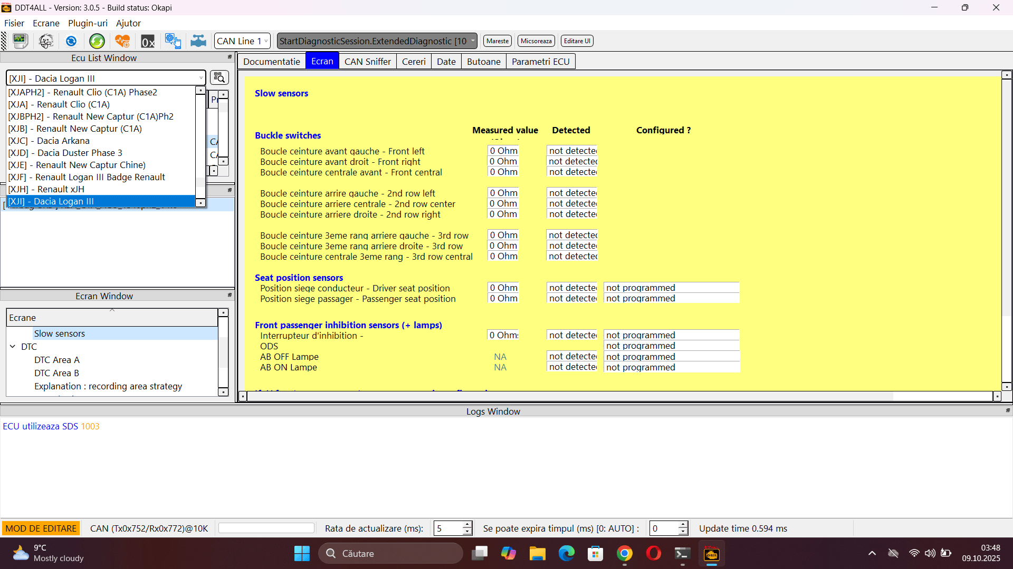Screen dimensions: 1013x569
Task: Open the Plugin-uri menu
Action: (x=88, y=23)
